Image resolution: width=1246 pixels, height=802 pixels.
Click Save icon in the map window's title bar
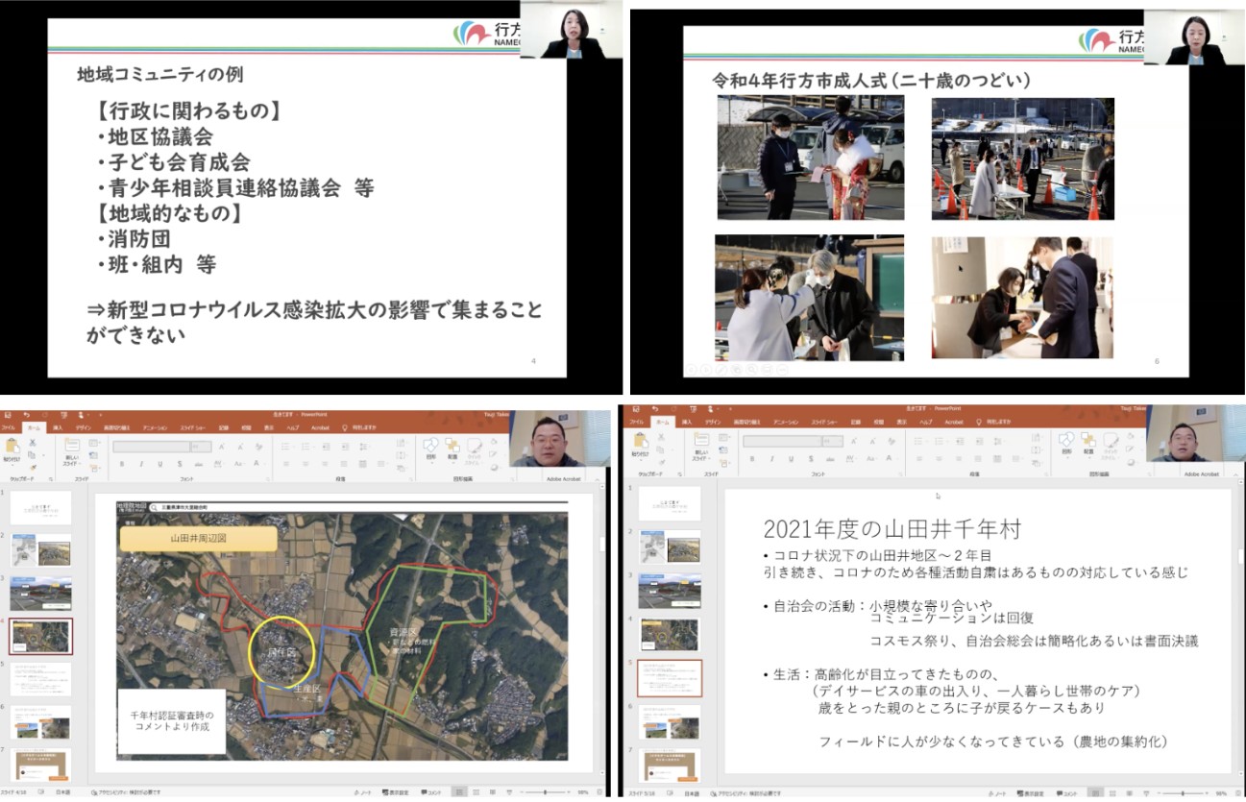[x=8, y=414]
